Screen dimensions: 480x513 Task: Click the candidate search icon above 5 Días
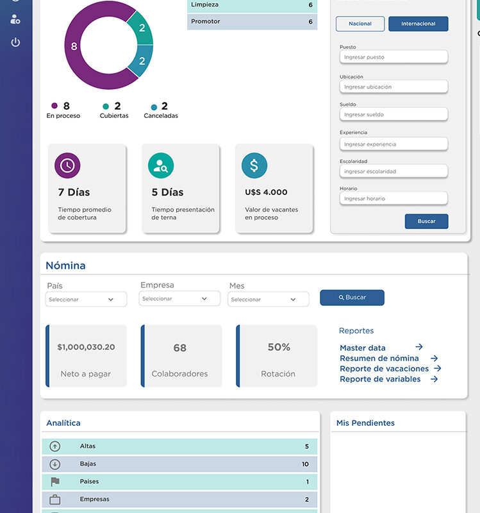(x=161, y=165)
